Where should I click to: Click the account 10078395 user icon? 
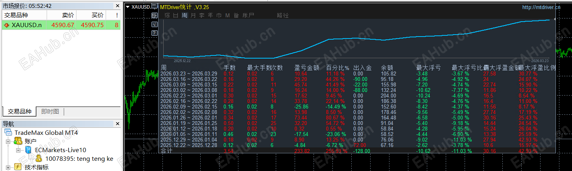[x=39, y=158]
